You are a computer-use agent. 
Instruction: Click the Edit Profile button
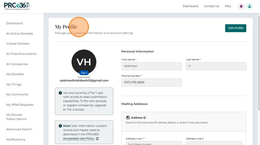tap(235, 28)
